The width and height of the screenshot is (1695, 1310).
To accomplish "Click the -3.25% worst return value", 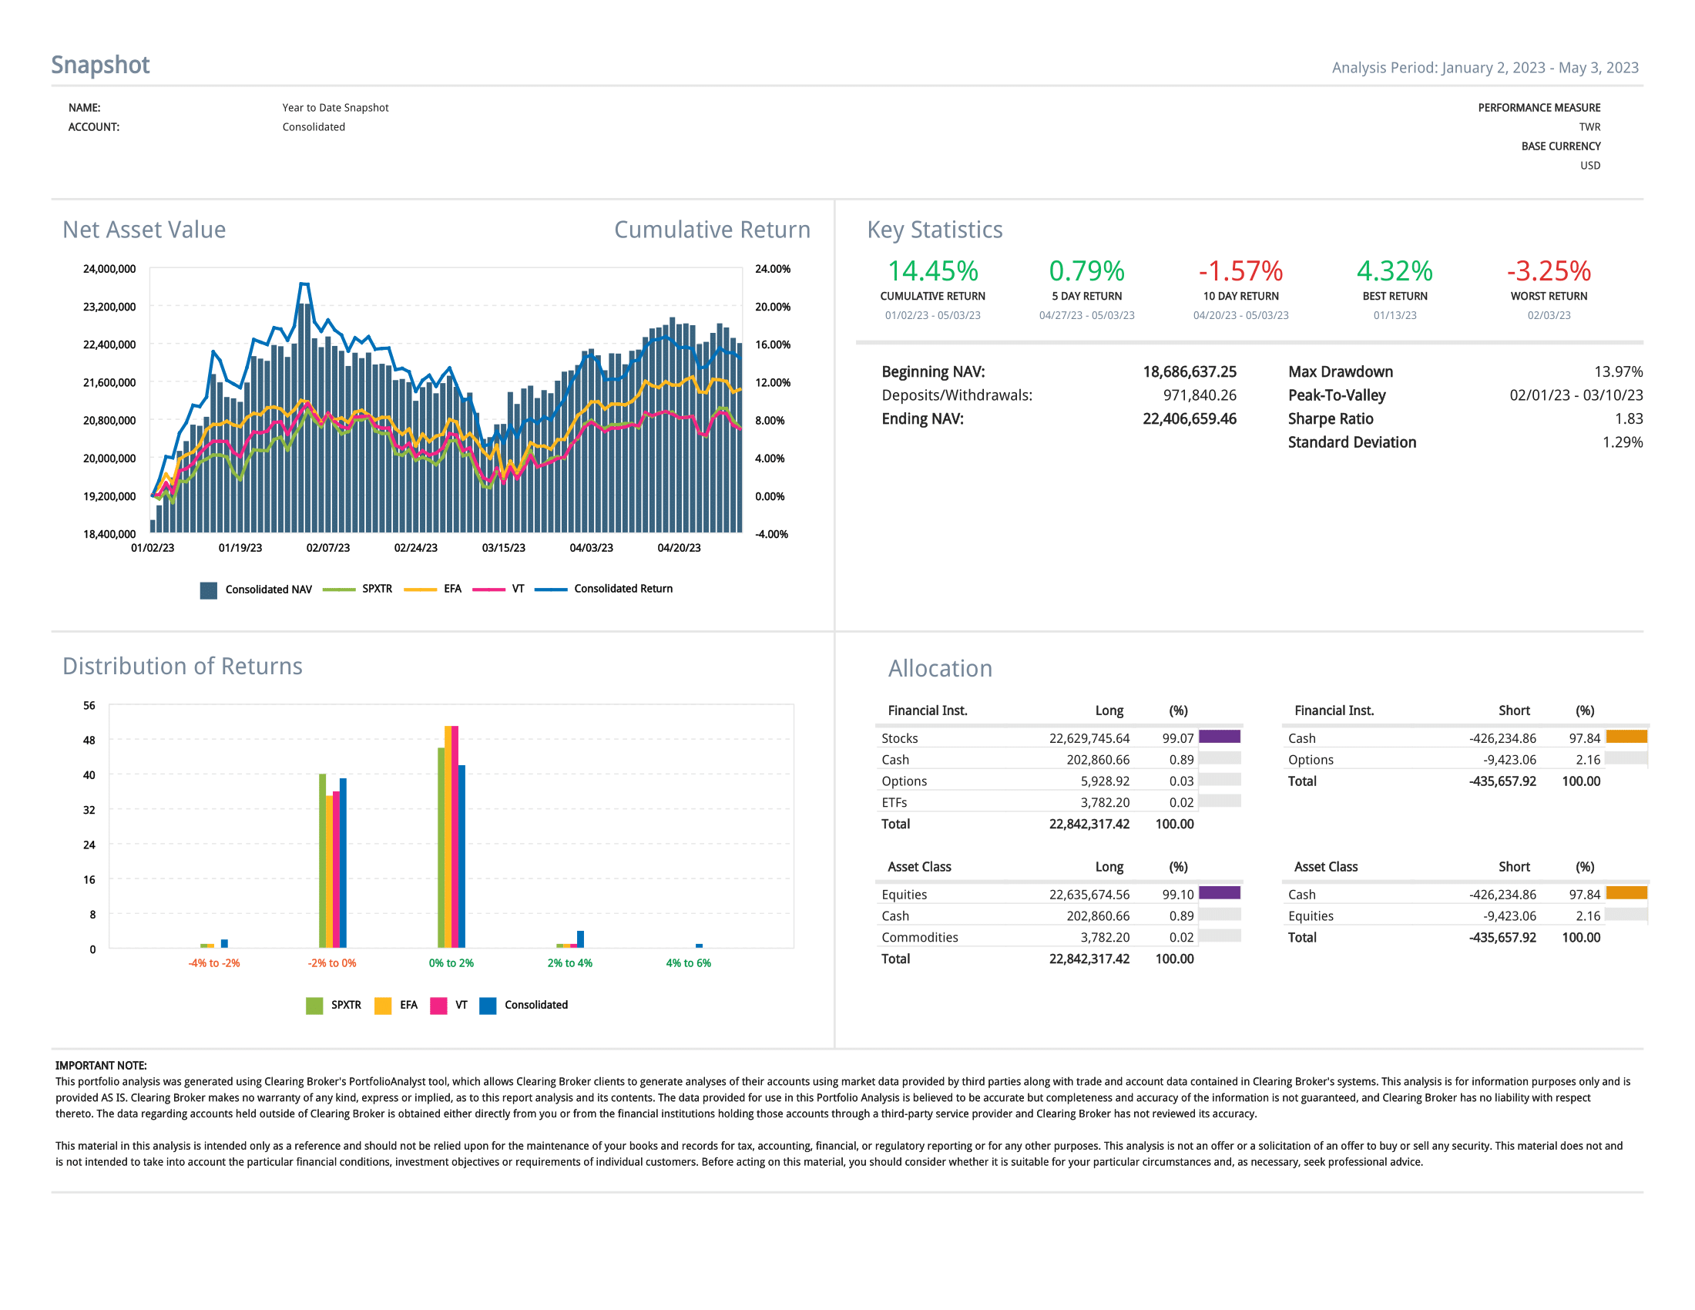I will pos(1549,270).
